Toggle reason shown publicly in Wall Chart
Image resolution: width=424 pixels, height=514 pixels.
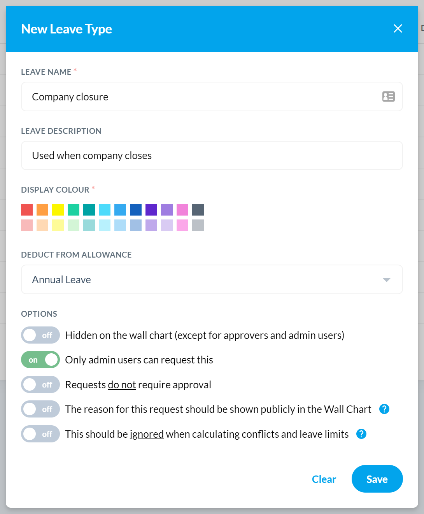coord(40,409)
